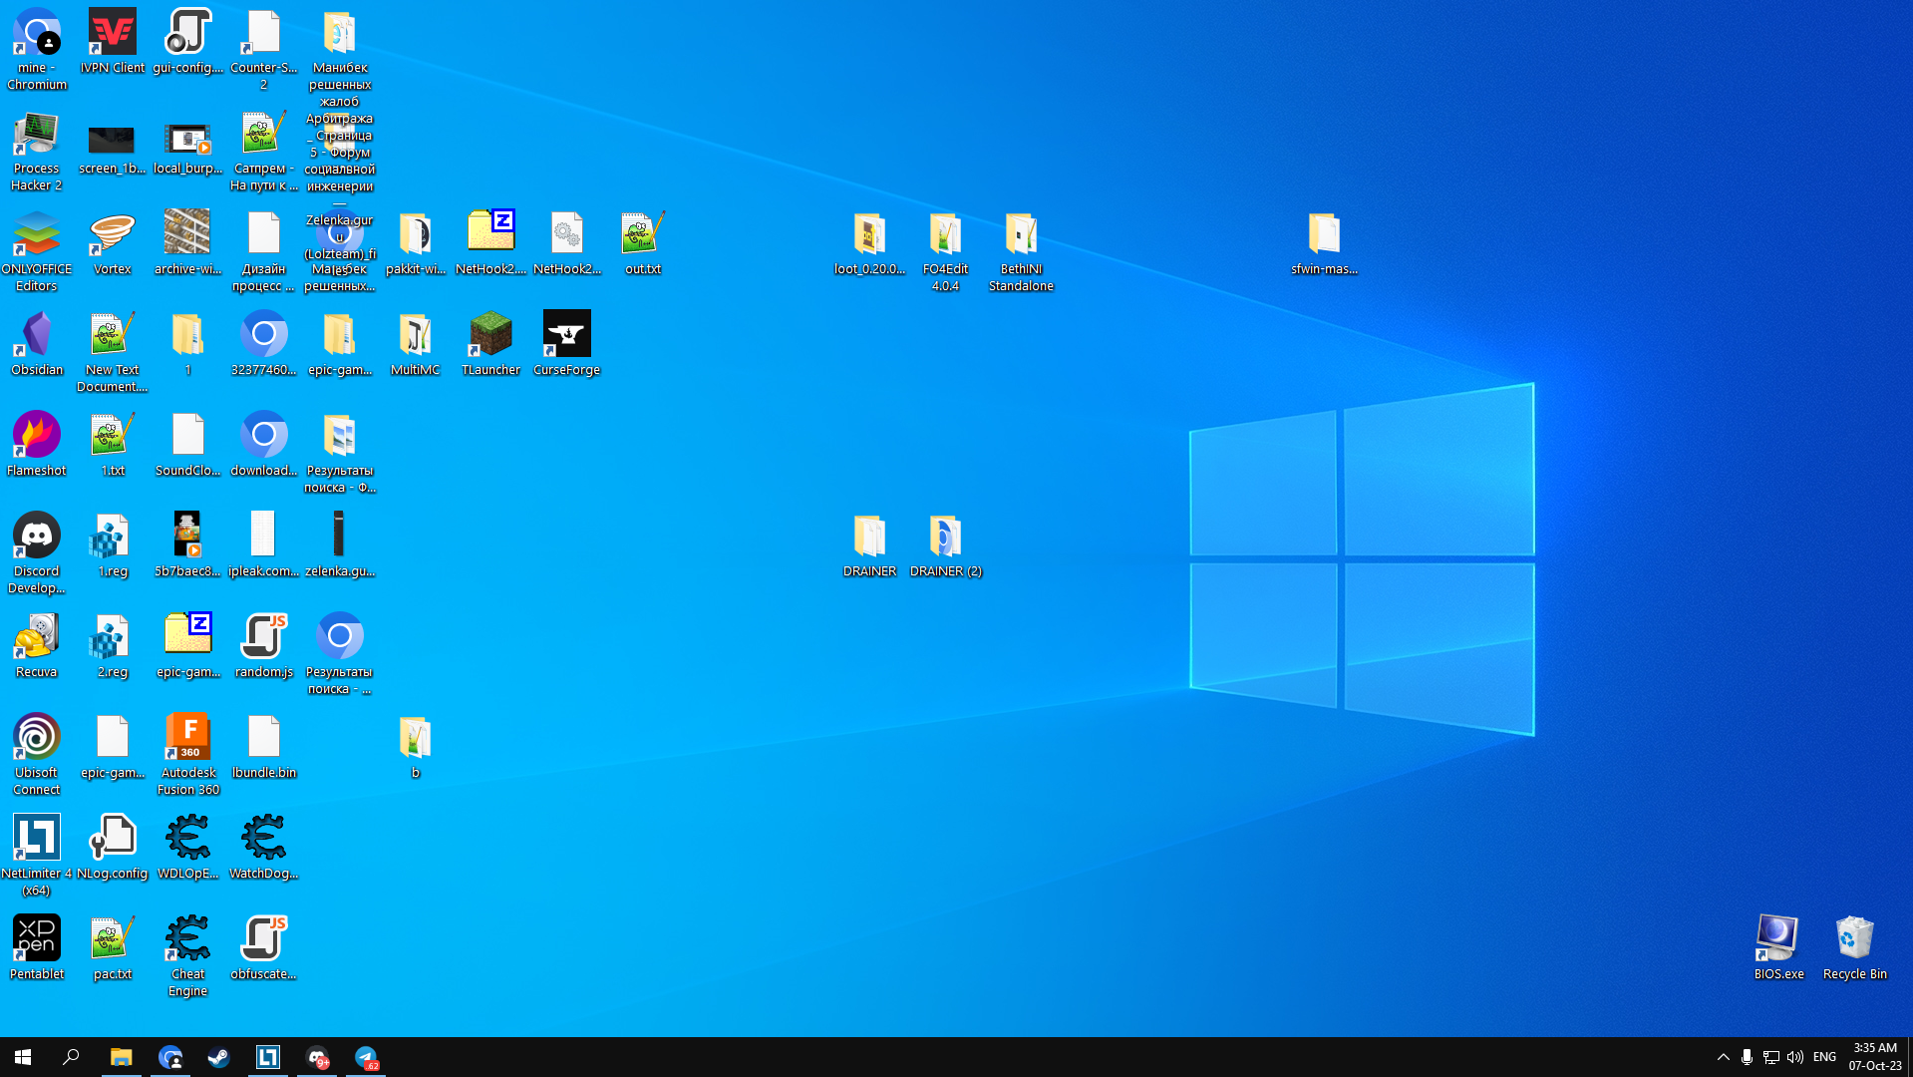Open taskbar Search
1913x1077 pixels.
coord(71,1057)
